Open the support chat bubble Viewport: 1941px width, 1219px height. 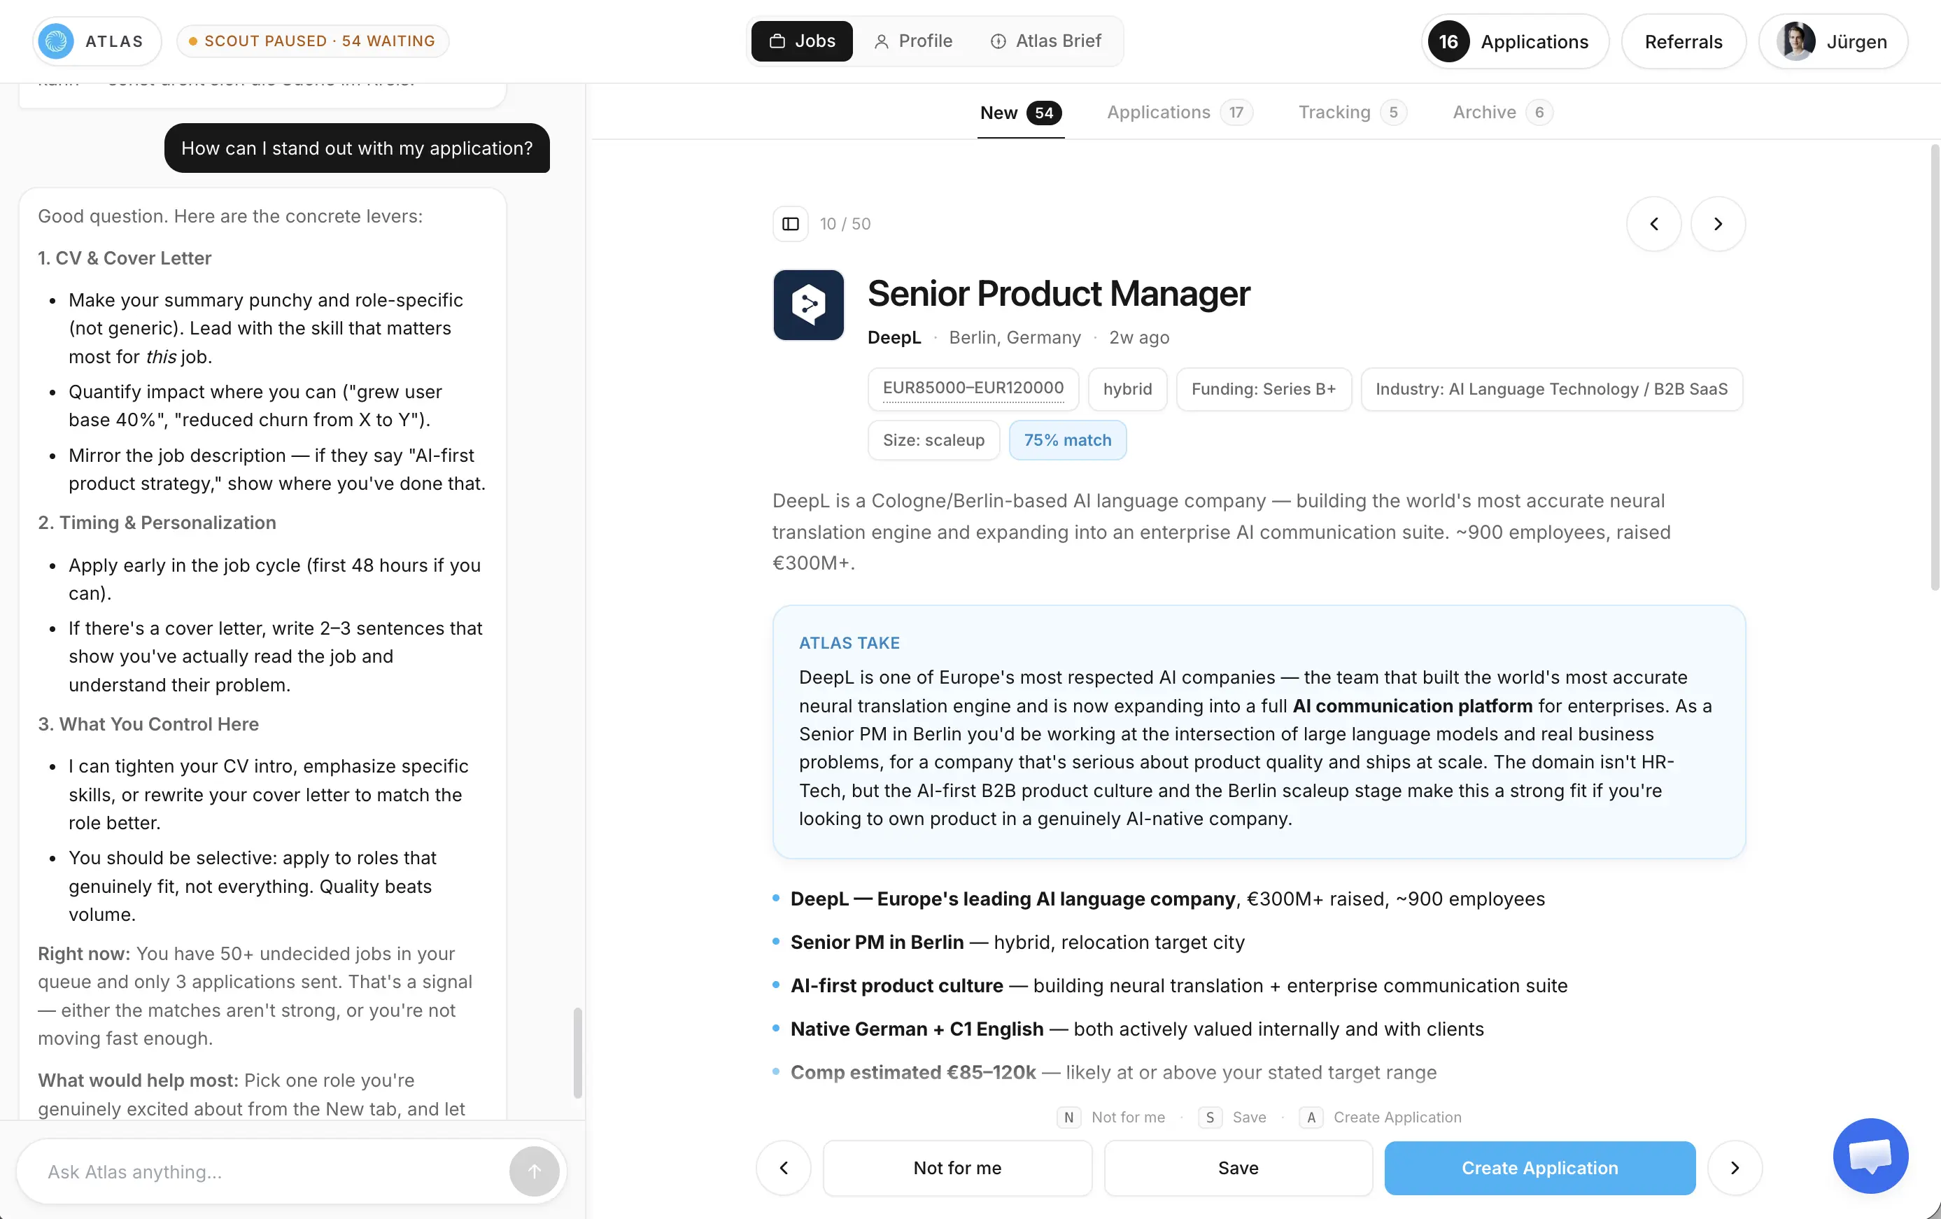(1870, 1156)
